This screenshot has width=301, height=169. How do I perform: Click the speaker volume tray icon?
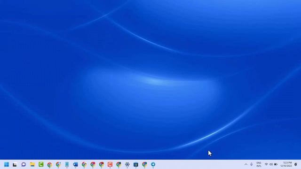tap(271, 164)
